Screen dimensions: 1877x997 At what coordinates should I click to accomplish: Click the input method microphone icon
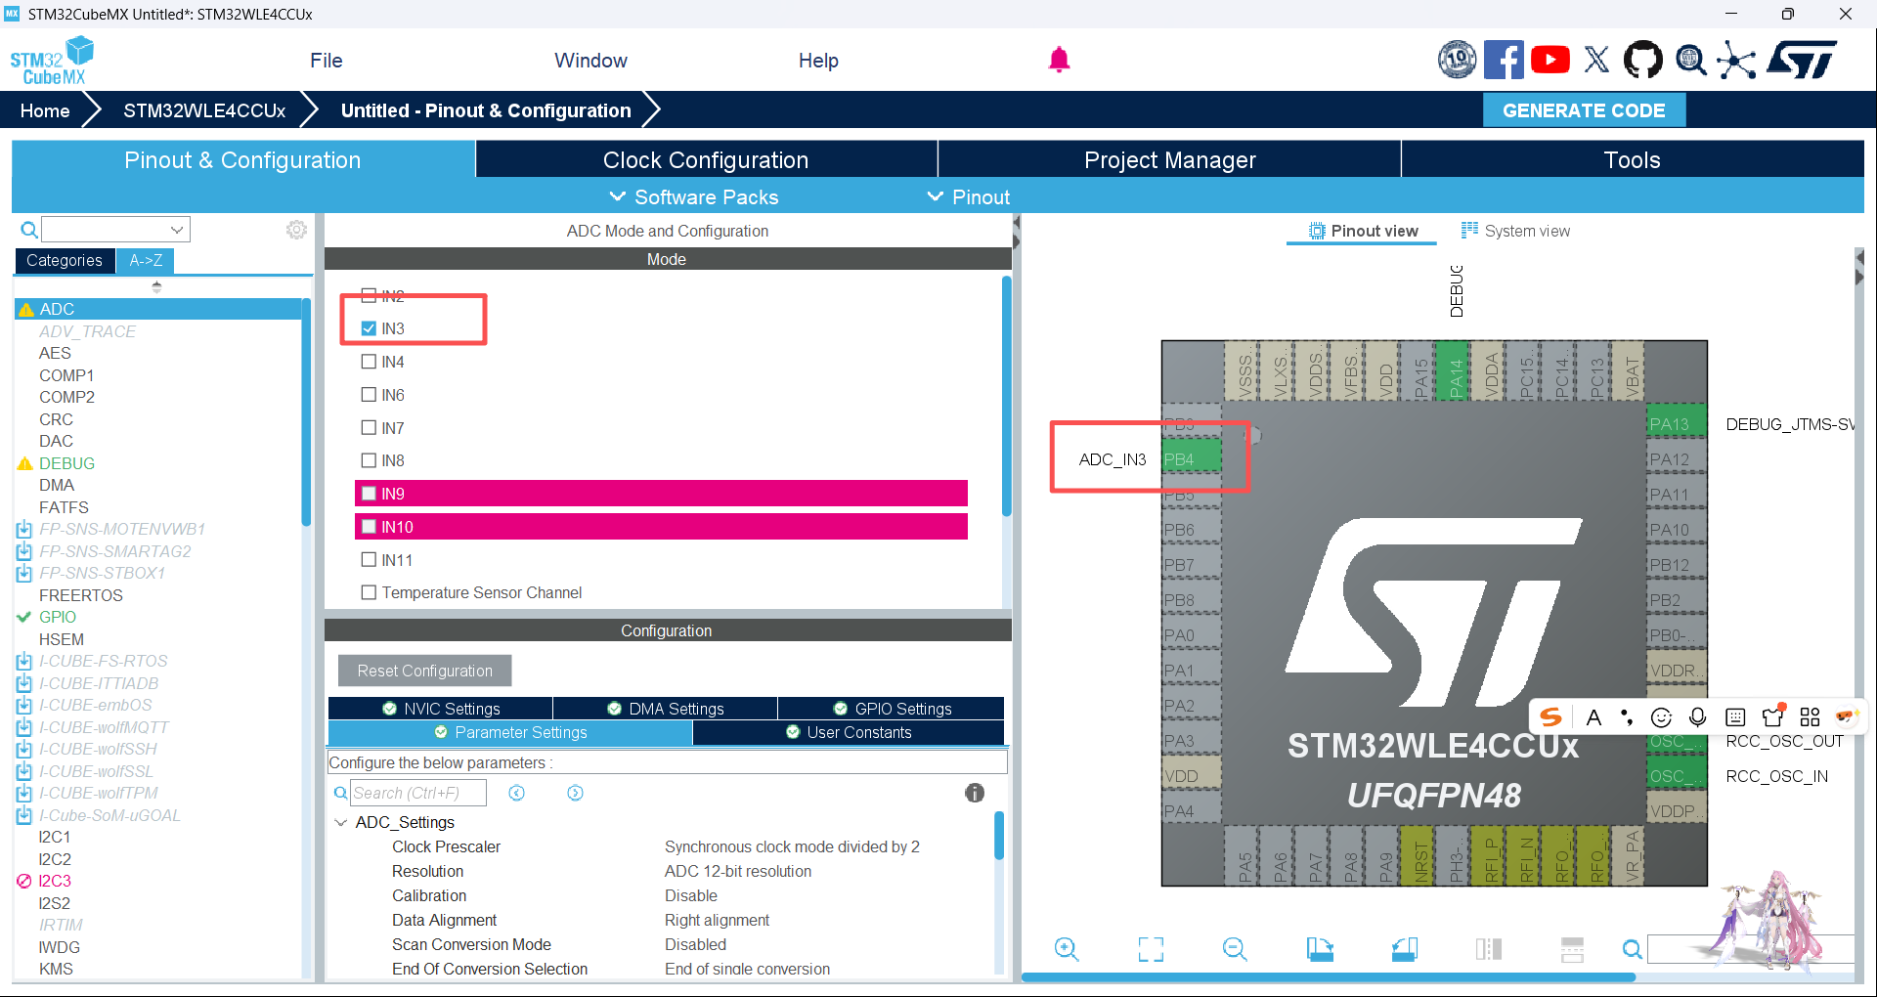[x=1698, y=717]
